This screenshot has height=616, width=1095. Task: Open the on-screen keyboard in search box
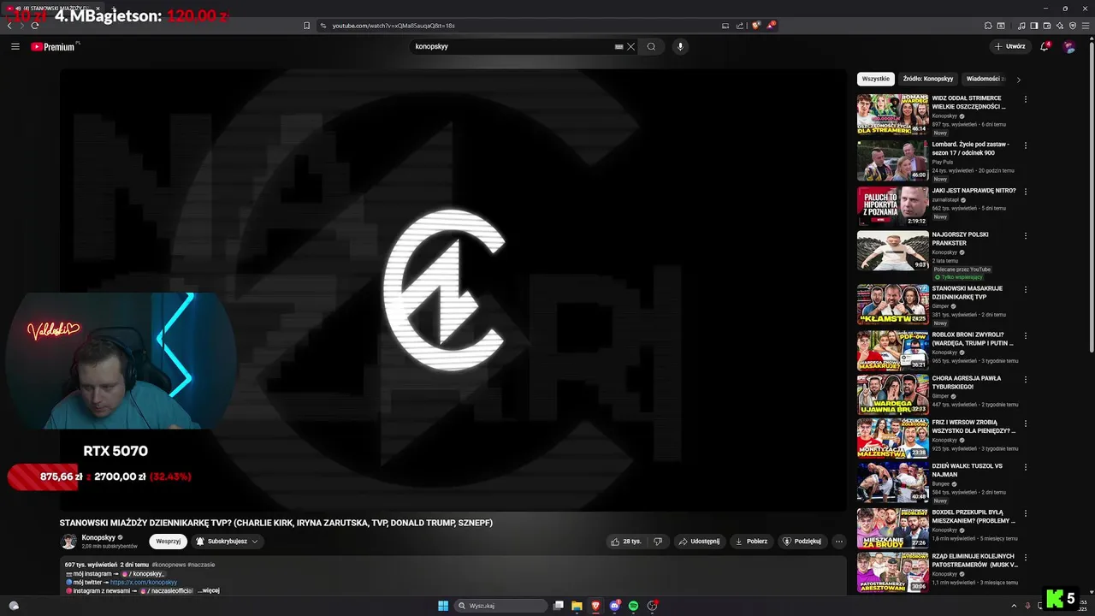click(x=619, y=46)
